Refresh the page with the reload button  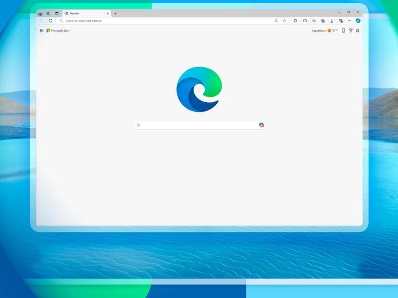50,21
